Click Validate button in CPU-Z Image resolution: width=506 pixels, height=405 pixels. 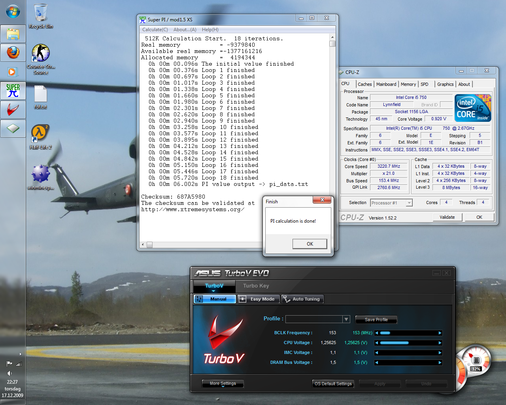coord(447,217)
